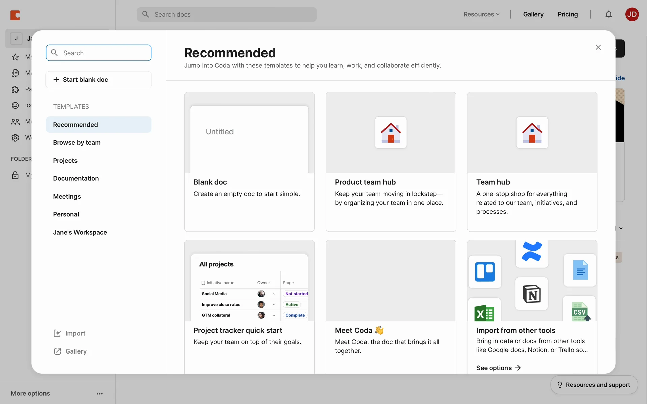Switch to Jane's Workspace templates
This screenshot has height=404, width=647.
pos(80,232)
